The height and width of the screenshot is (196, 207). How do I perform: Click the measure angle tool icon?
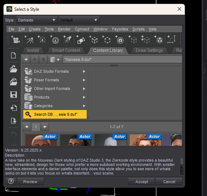click(172, 39)
